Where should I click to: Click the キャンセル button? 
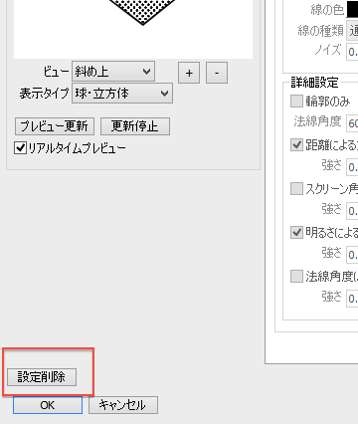click(123, 405)
